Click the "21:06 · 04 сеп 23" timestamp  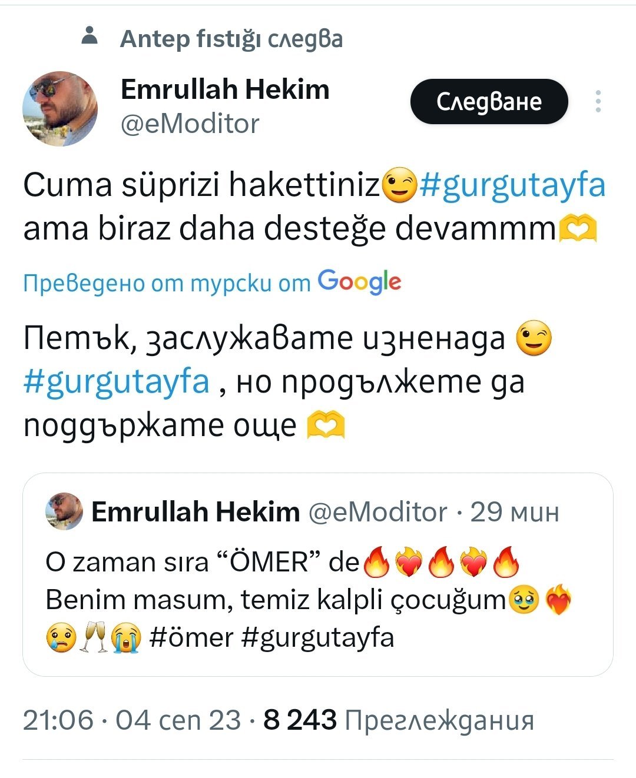click(132, 720)
